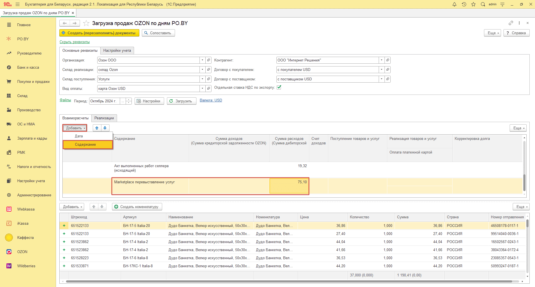
Task: Click Создать номенклатуру button
Action: pos(137,207)
